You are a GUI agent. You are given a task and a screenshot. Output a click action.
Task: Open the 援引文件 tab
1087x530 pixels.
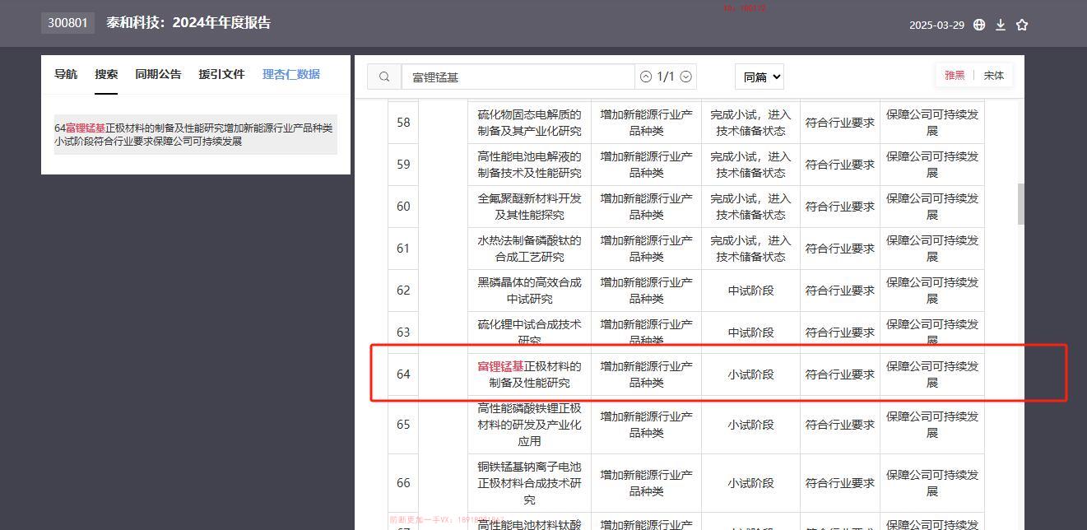click(x=221, y=74)
